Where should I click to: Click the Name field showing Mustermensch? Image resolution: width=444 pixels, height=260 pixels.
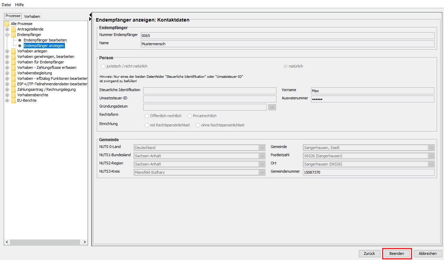pyautogui.click(x=288, y=44)
